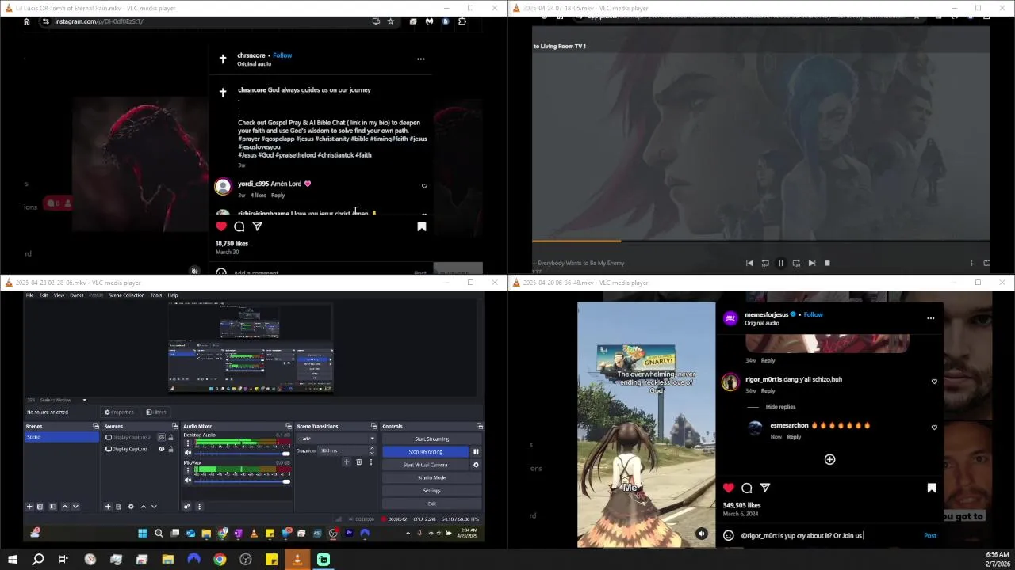Toggle Studio Mode in OBS
The image size is (1015, 570).
click(431, 477)
